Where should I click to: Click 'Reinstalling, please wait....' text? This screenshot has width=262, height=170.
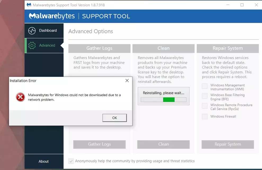coord(163,93)
